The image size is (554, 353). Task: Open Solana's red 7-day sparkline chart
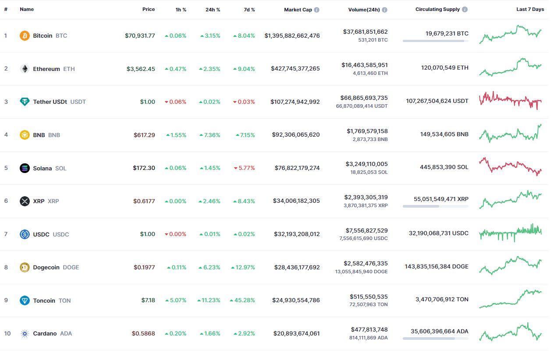coord(511,167)
